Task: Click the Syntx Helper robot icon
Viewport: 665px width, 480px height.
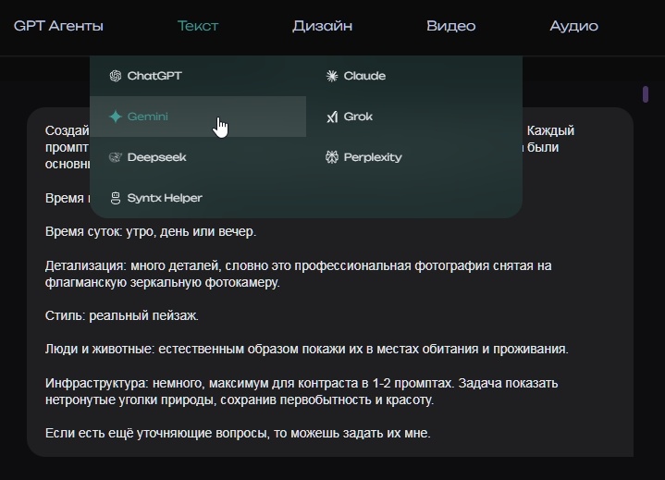Action: [116, 198]
